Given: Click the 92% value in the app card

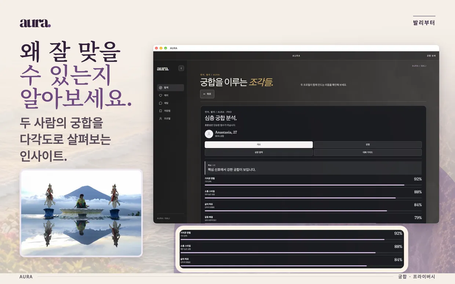Looking at the screenshot, I should click(x=418, y=179).
